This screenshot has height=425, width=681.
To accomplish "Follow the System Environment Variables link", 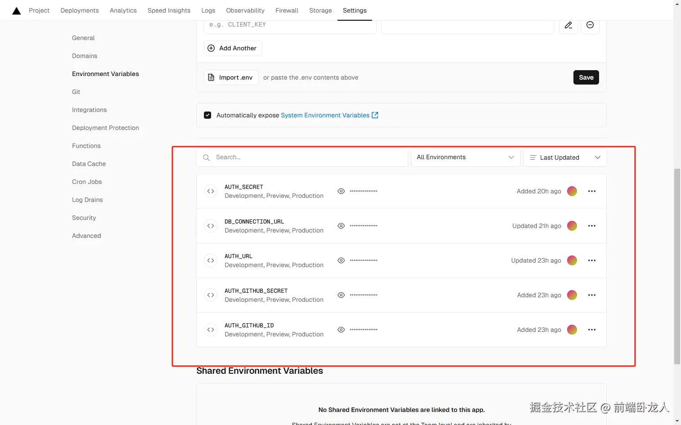I will pos(325,115).
